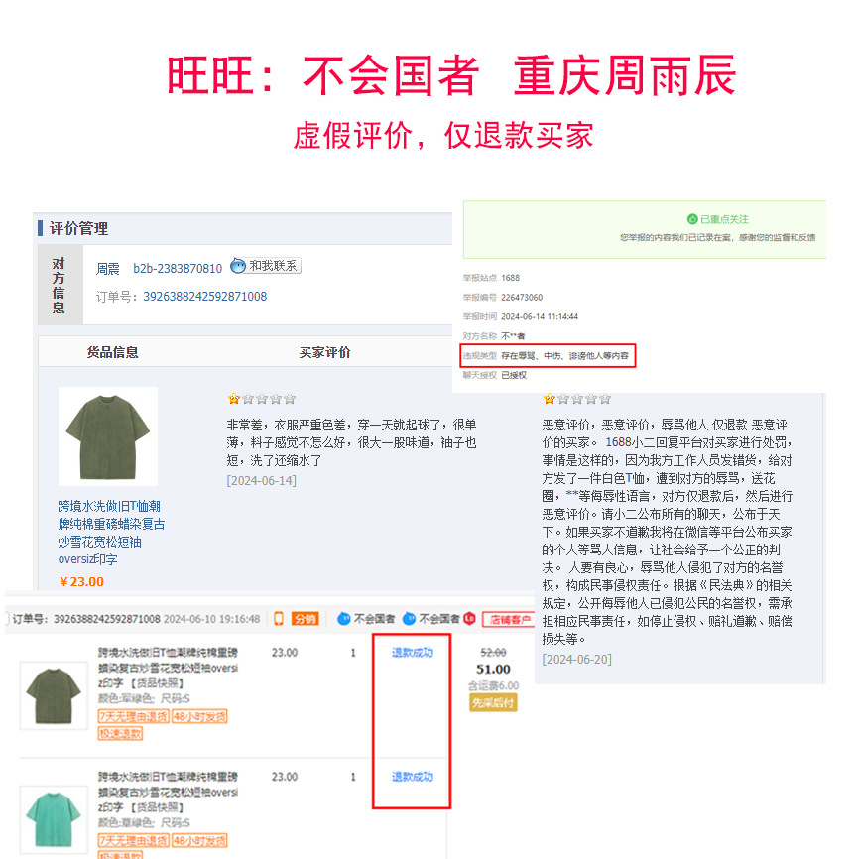Image resolution: width=859 pixels, height=859 pixels.
Task: Click the 和我联系 Wangwang chat icon
Action: (238, 266)
